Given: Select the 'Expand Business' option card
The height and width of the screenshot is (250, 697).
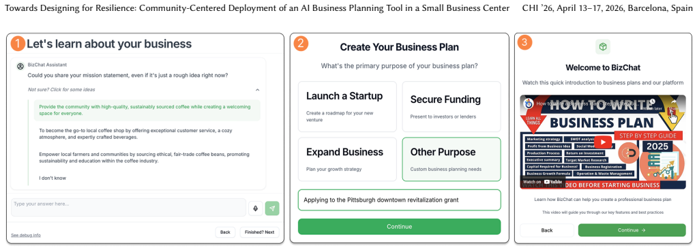Looking at the screenshot, I should click(x=347, y=159).
